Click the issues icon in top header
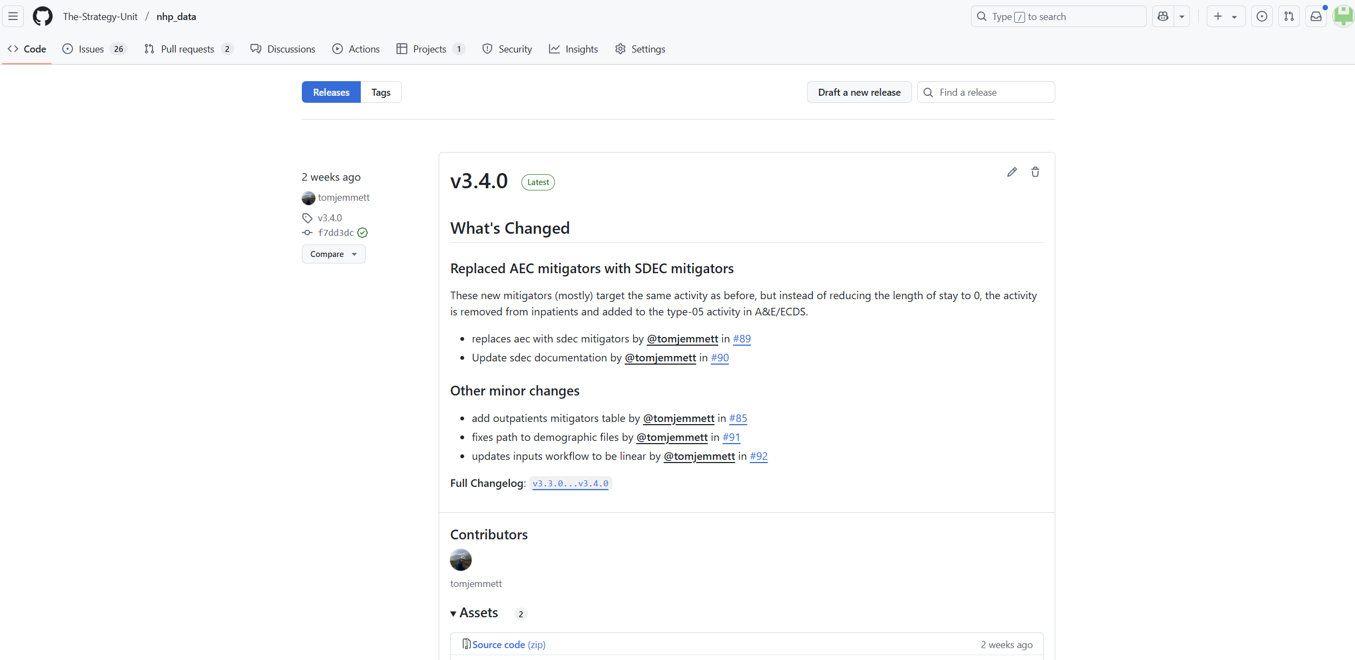The width and height of the screenshot is (1355, 660). click(x=1261, y=16)
